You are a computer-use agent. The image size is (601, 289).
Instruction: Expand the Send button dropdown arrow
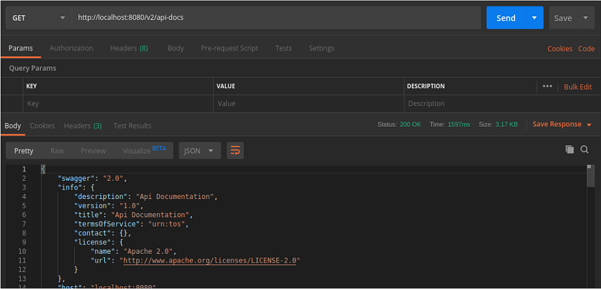pyautogui.click(x=534, y=18)
